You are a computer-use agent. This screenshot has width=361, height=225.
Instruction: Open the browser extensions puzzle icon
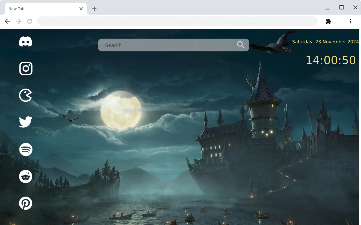[x=328, y=21]
